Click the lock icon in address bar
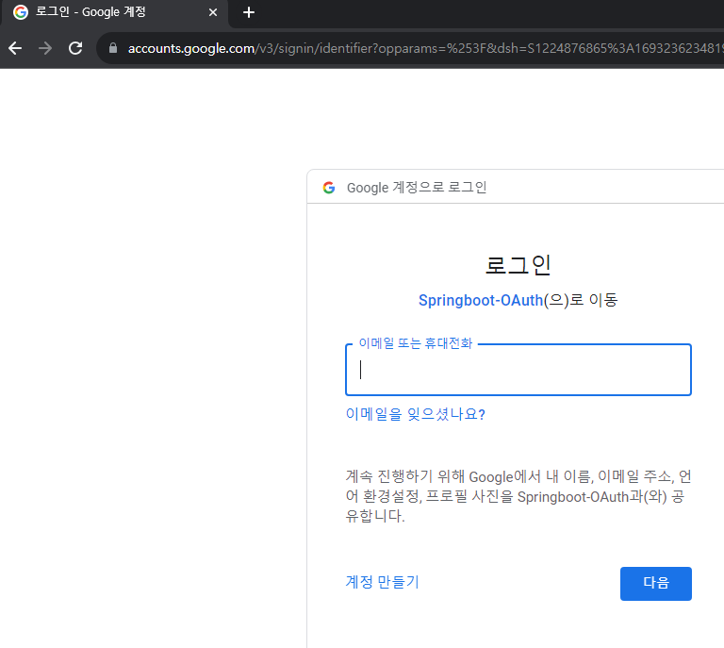The width and height of the screenshot is (724, 648). pyautogui.click(x=113, y=48)
